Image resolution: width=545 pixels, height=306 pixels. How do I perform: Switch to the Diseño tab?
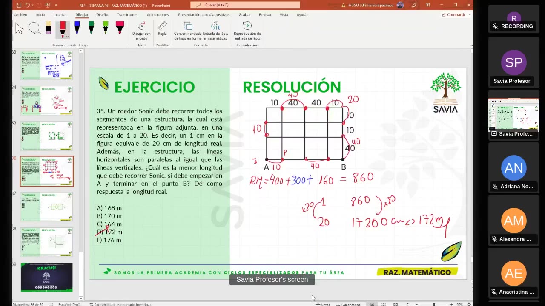(102, 15)
